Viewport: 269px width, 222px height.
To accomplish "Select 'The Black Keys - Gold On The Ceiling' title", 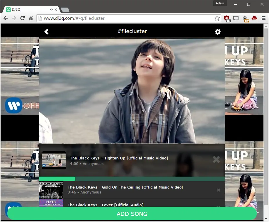I will click(125, 187).
